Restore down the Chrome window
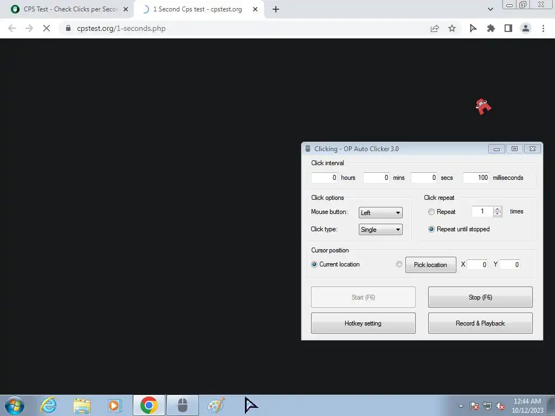Viewport: 555px width, 416px height. point(523,4)
